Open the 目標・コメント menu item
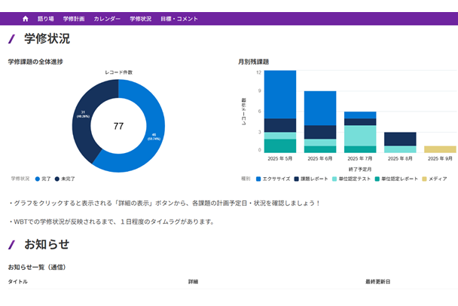Viewport: 458px width, 306px height. 179,19
